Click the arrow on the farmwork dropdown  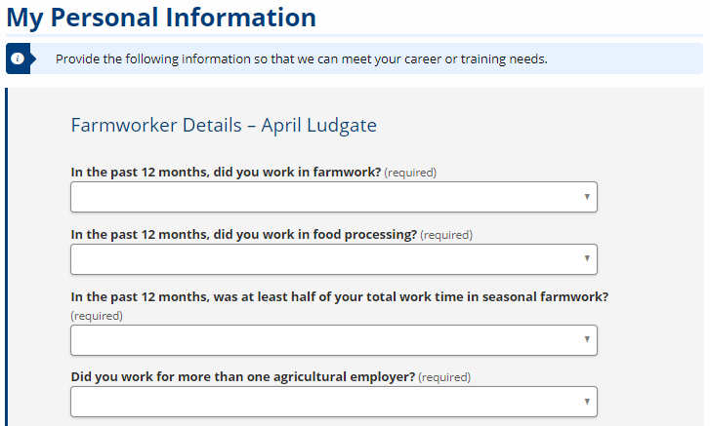click(x=587, y=197)
